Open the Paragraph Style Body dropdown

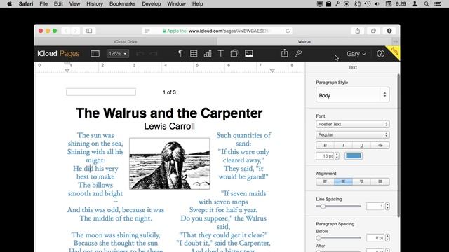tap(352, 95)
